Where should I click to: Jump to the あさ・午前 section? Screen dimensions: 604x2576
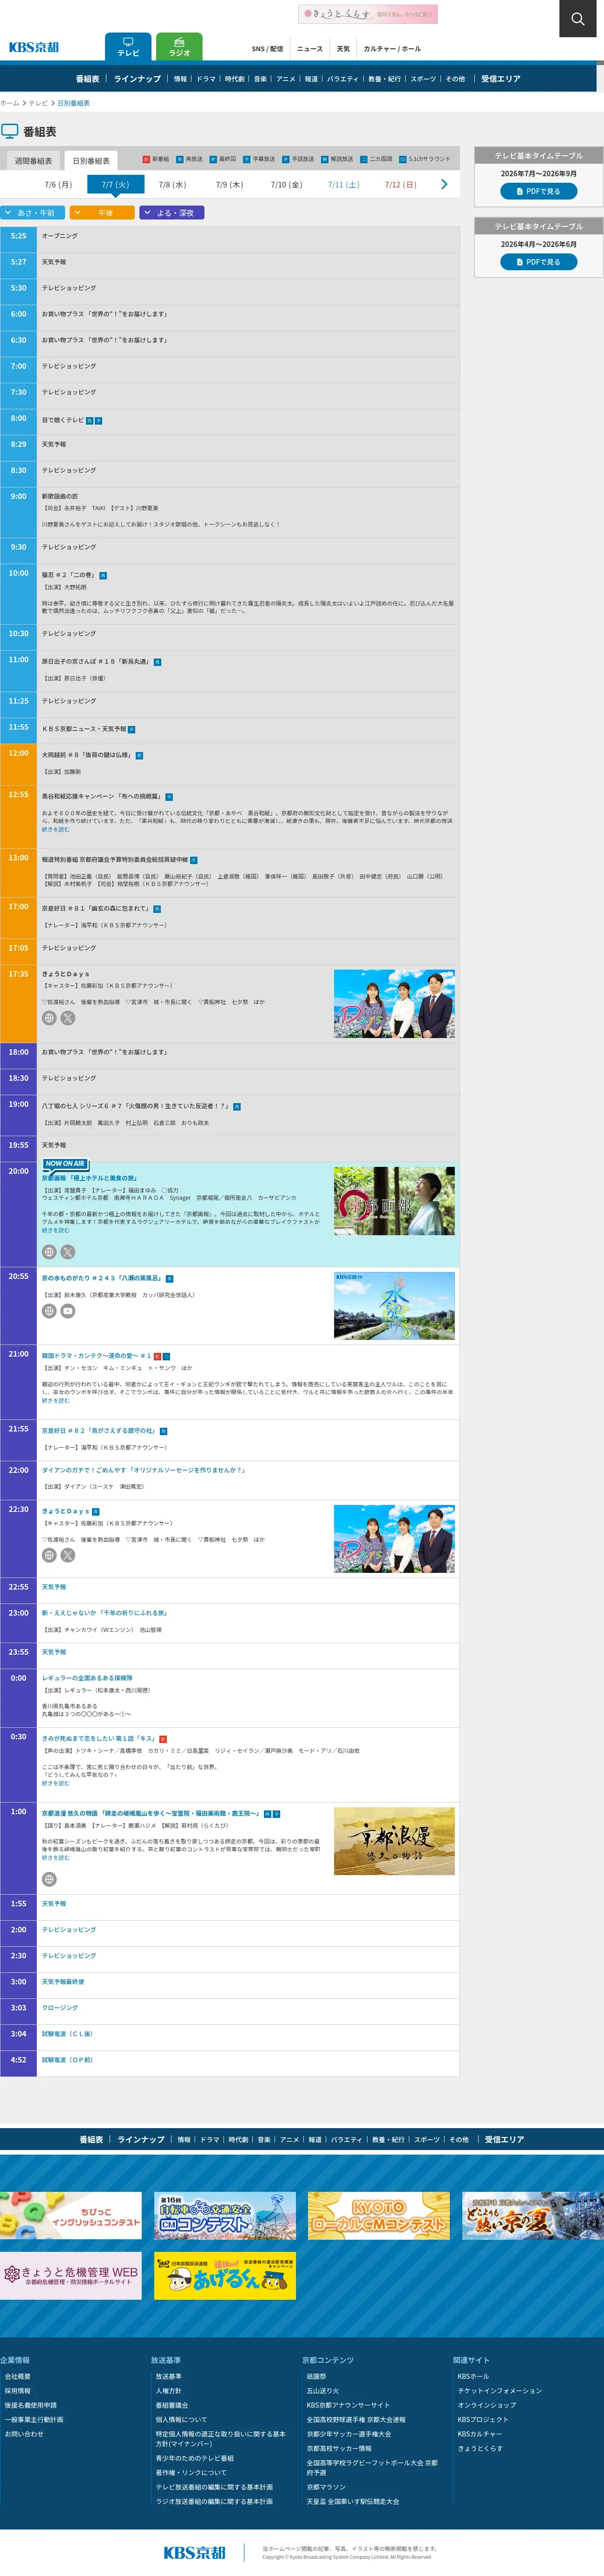[x=33, y=212]
